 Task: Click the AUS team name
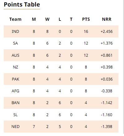tap(16, 55)
